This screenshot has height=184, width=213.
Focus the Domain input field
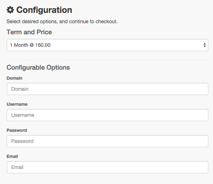107,89
